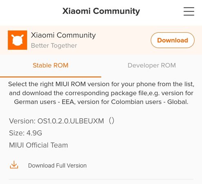Click the MIUI Official Team label
Screen dimensions: 202x184
pos(38,145)
